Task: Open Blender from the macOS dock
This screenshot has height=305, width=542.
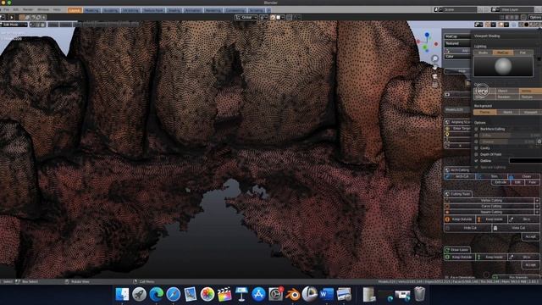Action: coord(293,295)
